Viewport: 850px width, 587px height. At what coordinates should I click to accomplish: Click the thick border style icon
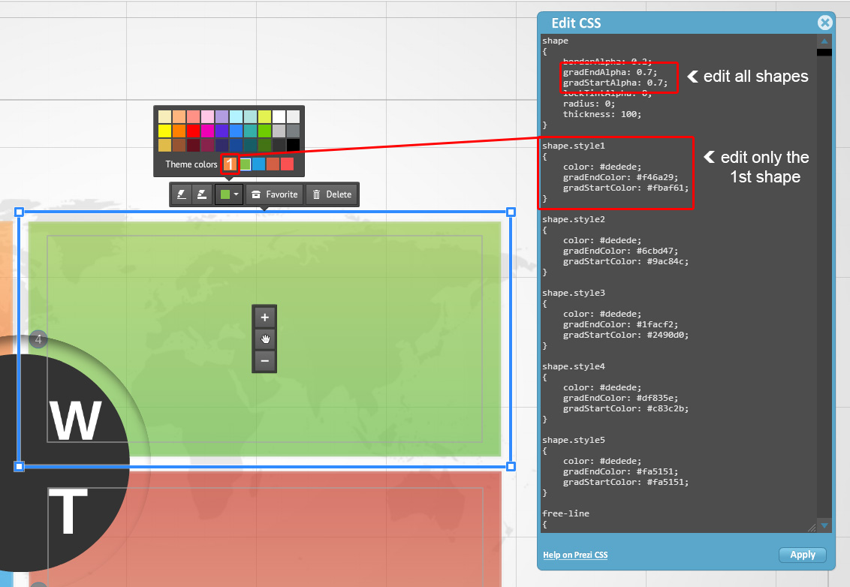click(201, 194)
